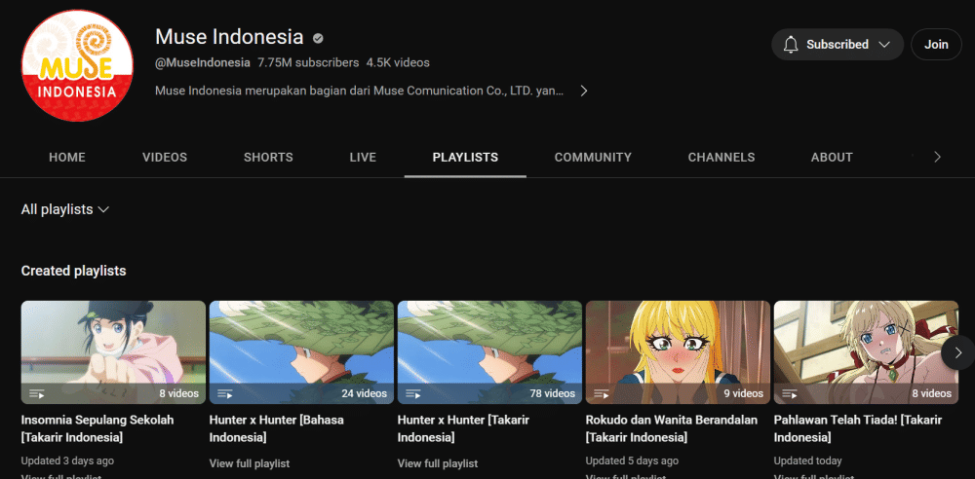Click the 4.5K videos text
975x479 pixels.
tap(398, 62)
